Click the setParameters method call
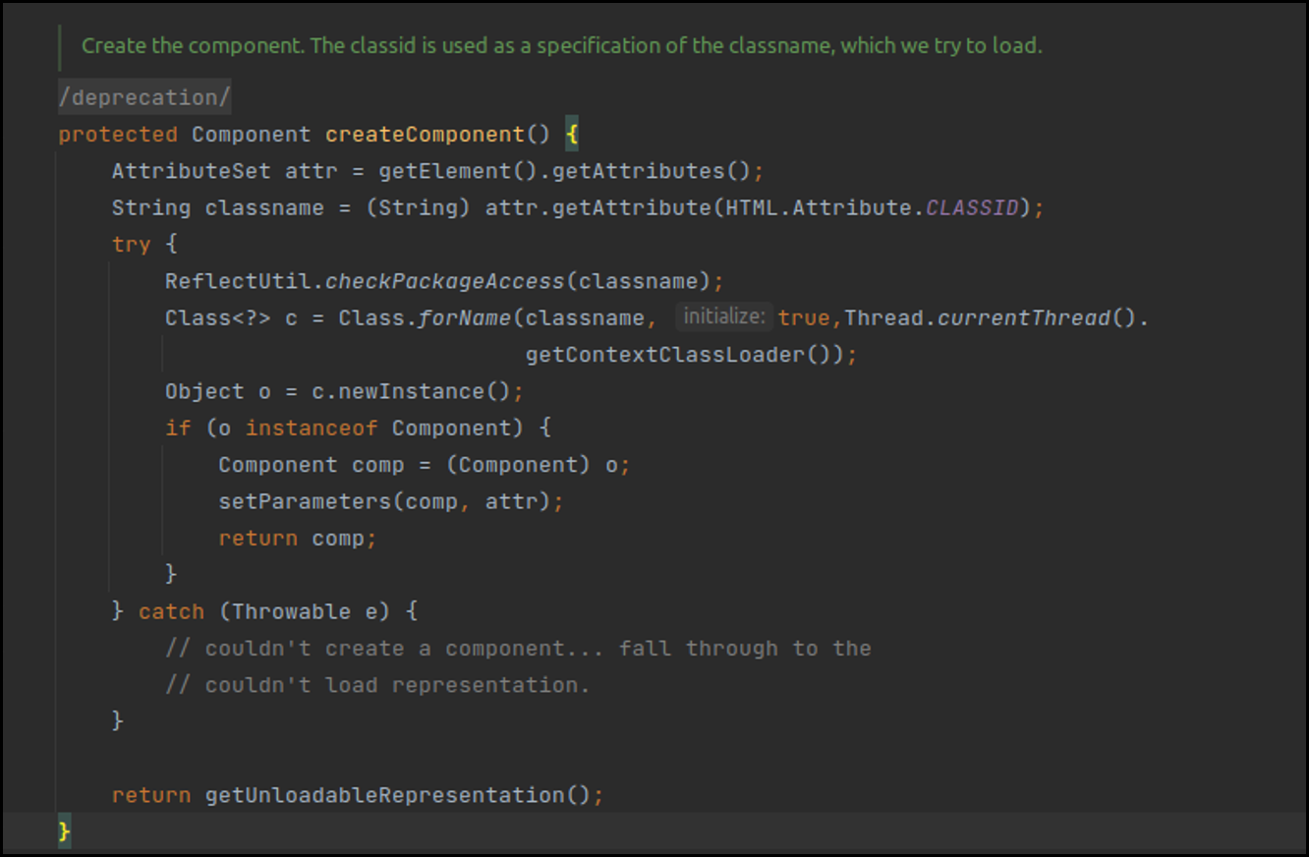This screenshot has width=1309, height=858. point(305,501)
